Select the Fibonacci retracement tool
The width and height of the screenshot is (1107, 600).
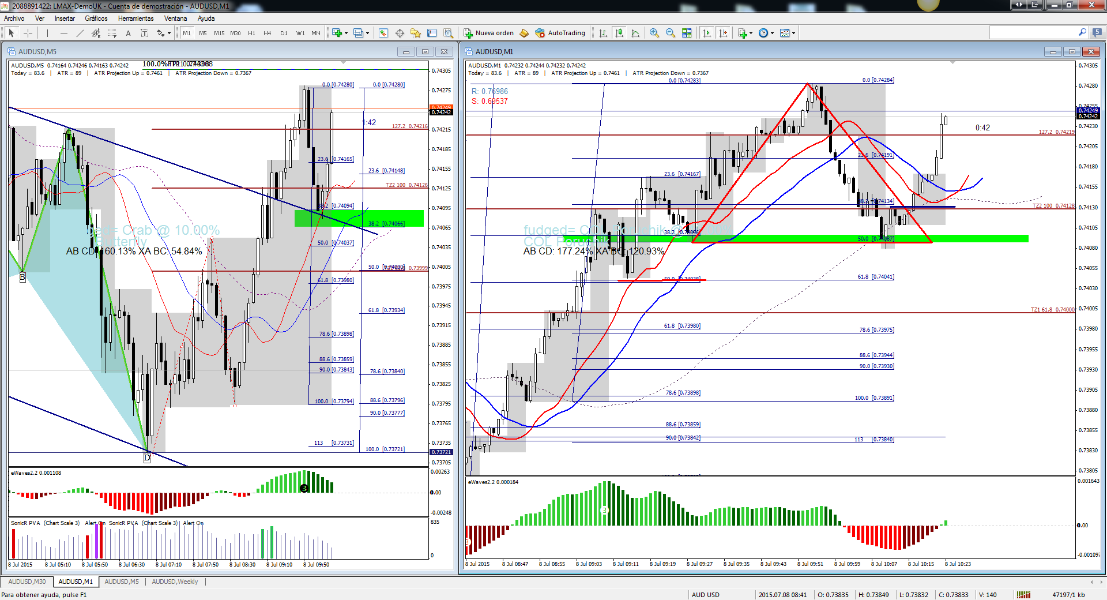112,33
